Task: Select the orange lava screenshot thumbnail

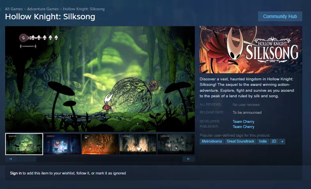Action: (x=100, y=144)
